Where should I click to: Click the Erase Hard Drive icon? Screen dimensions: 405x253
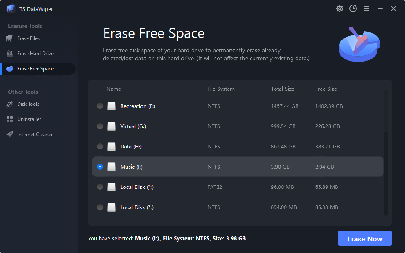click(x=10, y=54)
